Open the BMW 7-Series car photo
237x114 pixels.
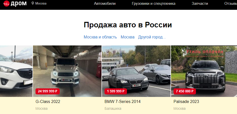pos(136,71)
